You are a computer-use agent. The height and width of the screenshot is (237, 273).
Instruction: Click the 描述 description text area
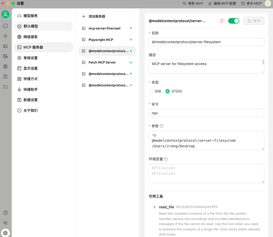coord(207,67)
